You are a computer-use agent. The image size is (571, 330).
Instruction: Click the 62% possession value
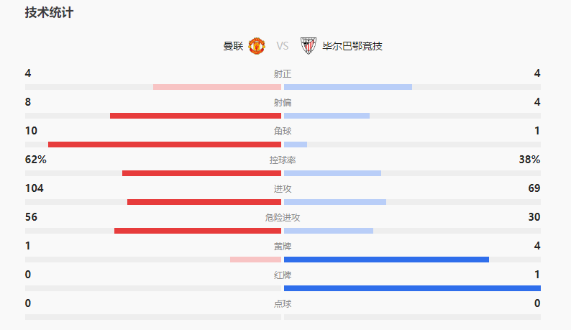[36, 160]
